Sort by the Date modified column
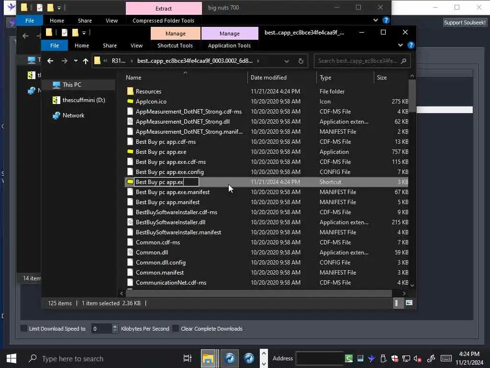Viewport: 490px width, 368px height. (282, 77)
